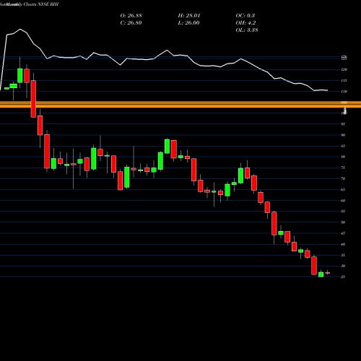Click the 65 price axis label
Screen dimensions: 361x361
click(x=343, y=190)
